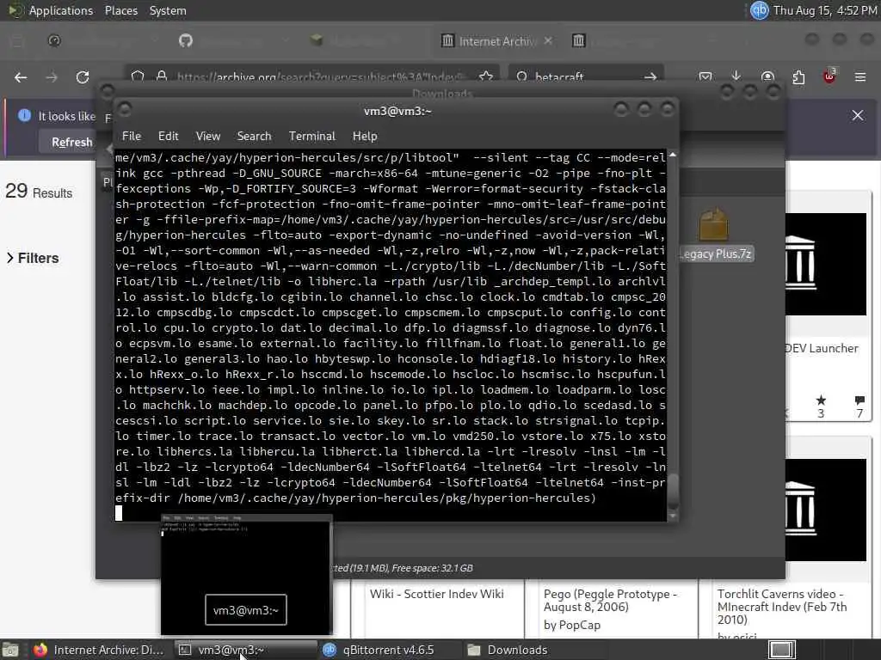Click the Refresh button in notification bar
This screenshot has height=660, width=881.
pyautogui.click(x=71, y=142)
